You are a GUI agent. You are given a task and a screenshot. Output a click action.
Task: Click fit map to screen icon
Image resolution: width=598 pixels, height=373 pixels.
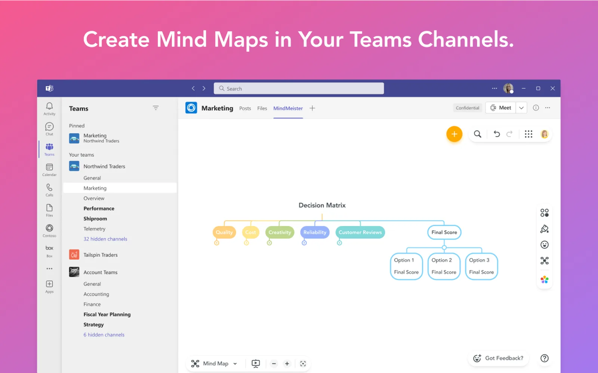click(x=303, y=364)
